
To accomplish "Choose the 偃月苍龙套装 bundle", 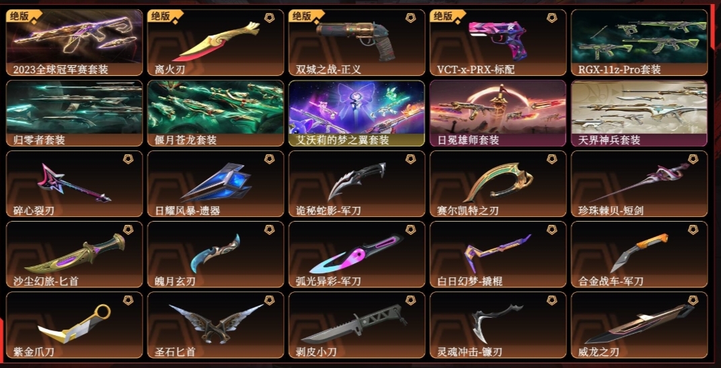I will [x=216, y=113].
